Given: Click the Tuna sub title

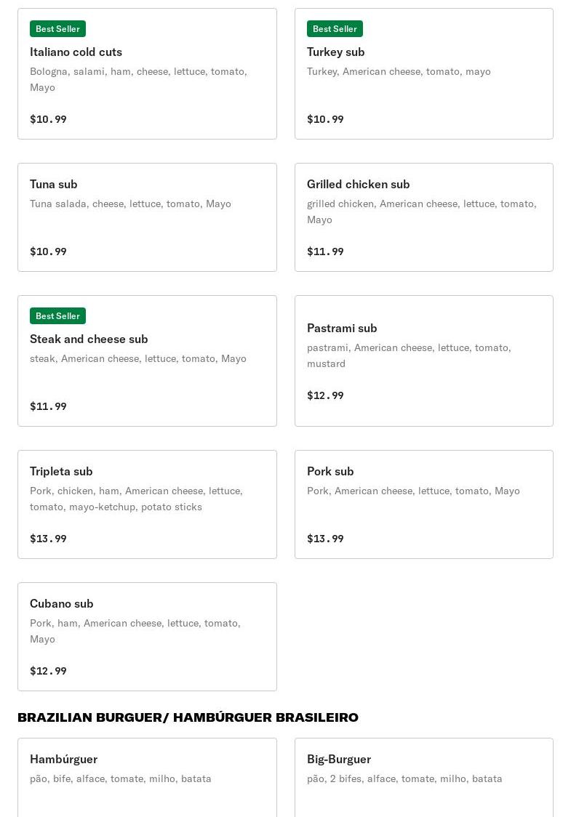Looking at the screenshot, I should pos(54,185).
